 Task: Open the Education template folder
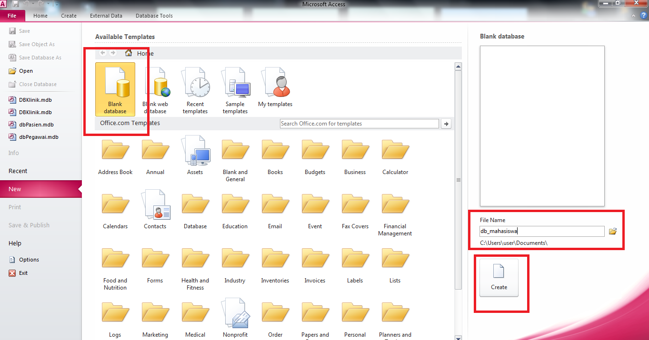235,211
